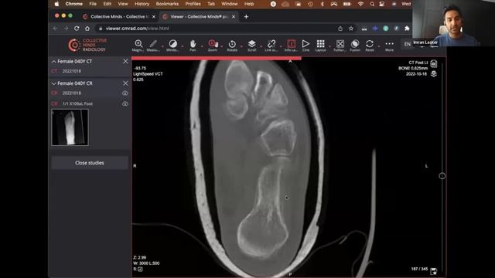Select the Window level tool

pyautogui.click(x=172, y=45)
